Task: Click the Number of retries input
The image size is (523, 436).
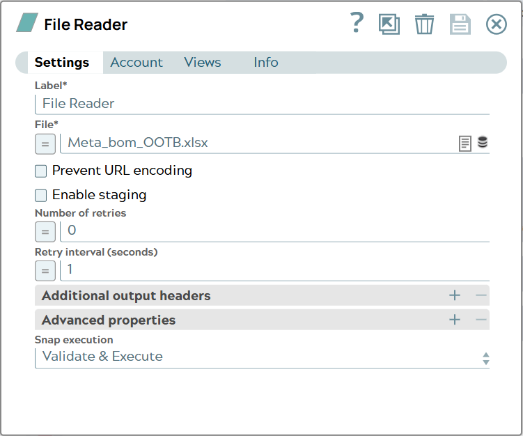Action: pos(275,231)
